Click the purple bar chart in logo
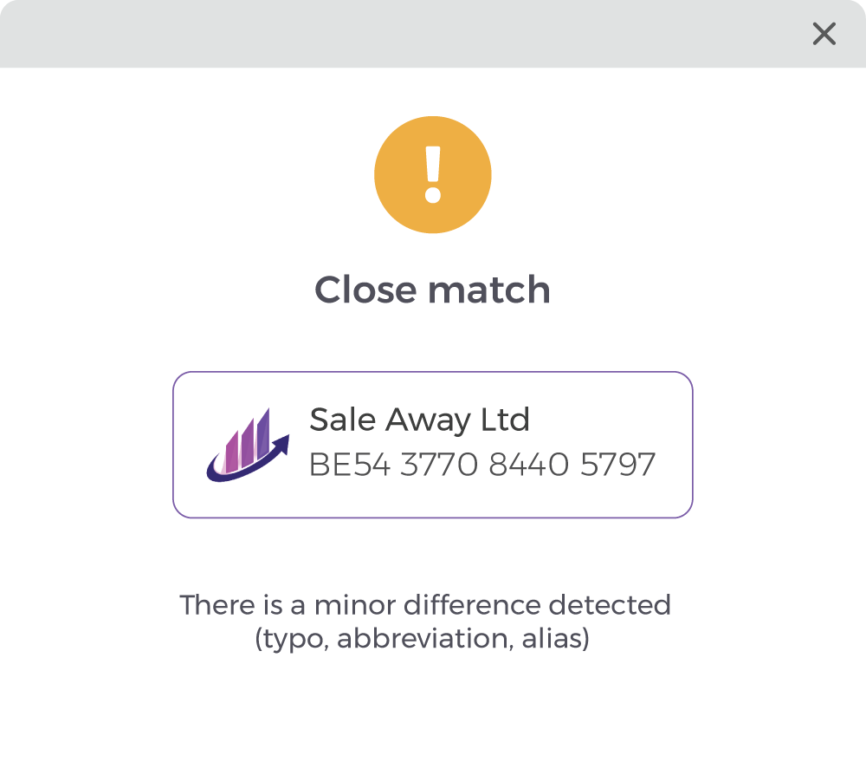Viewport: 866px width, 775px height. 249,438
